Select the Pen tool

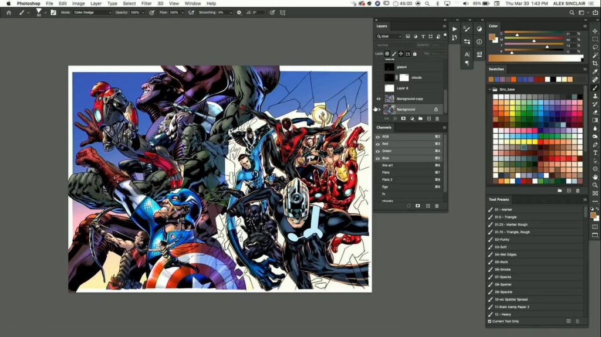595,145
